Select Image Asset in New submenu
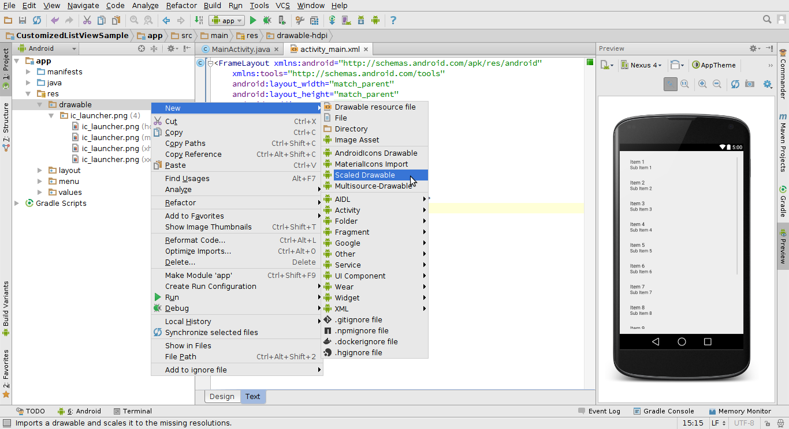The height and width of the screenshot is (429, 789). tap(375, 140)
